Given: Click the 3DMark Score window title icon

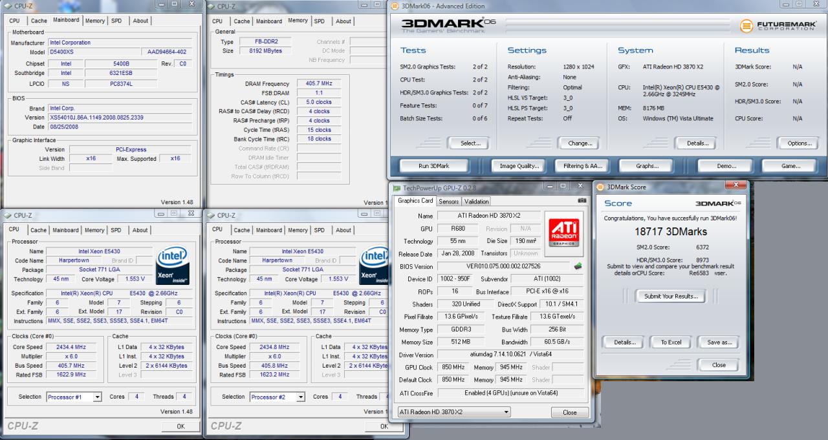Looking at the screenshot, I should pos(600,187).
